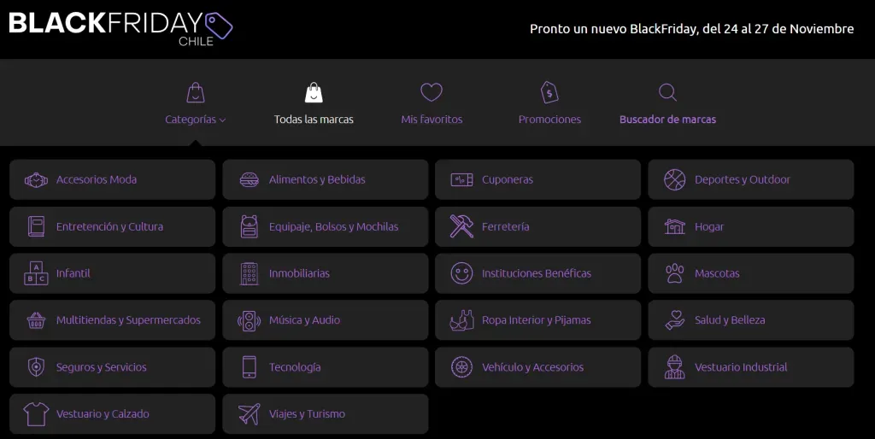The width and height of the screenshot is (875, 439).
Task: Click the building icon for Inmobiliarias
Action: [x=250, y=273]
